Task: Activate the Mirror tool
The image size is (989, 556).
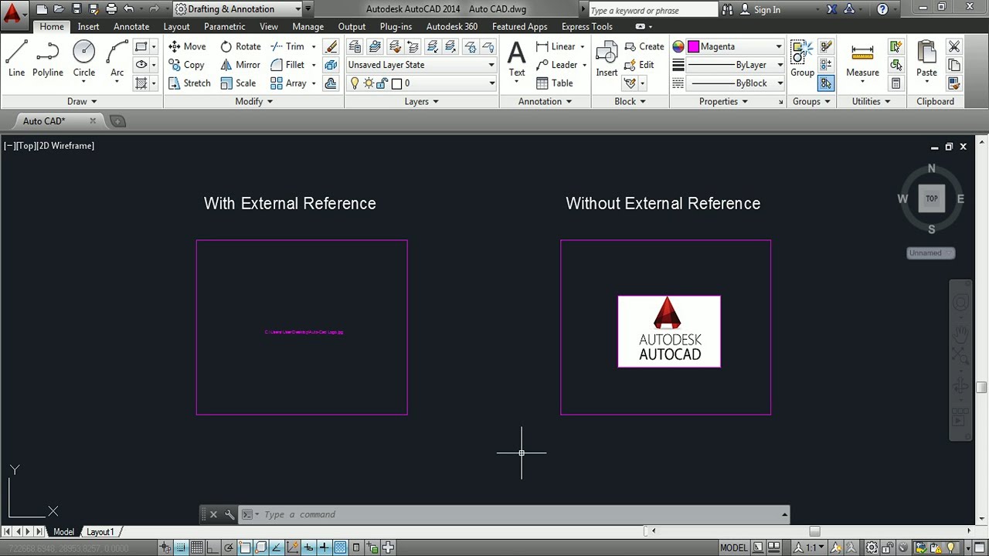Action: [x=240, y=65]
